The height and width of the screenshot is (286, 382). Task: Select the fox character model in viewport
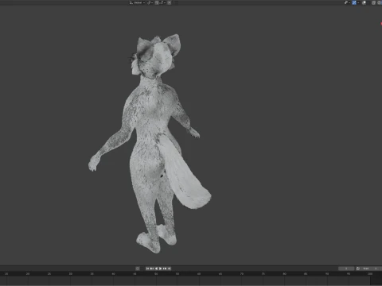[150, 143]
